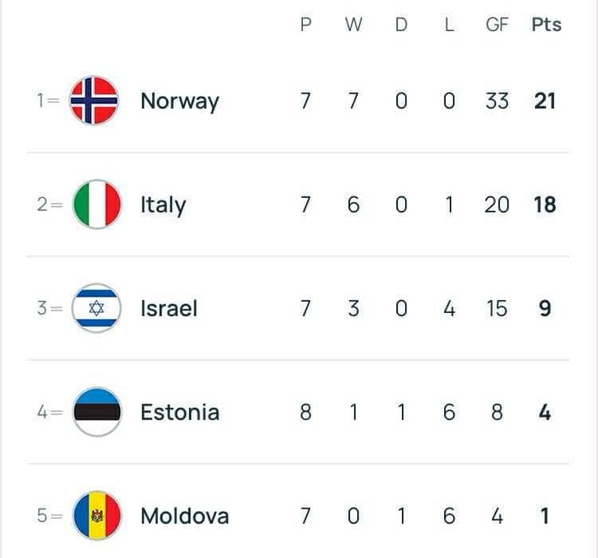This screenshot has height=558, width=598.
Task: Click the D column header
Action: click(401, 25)
